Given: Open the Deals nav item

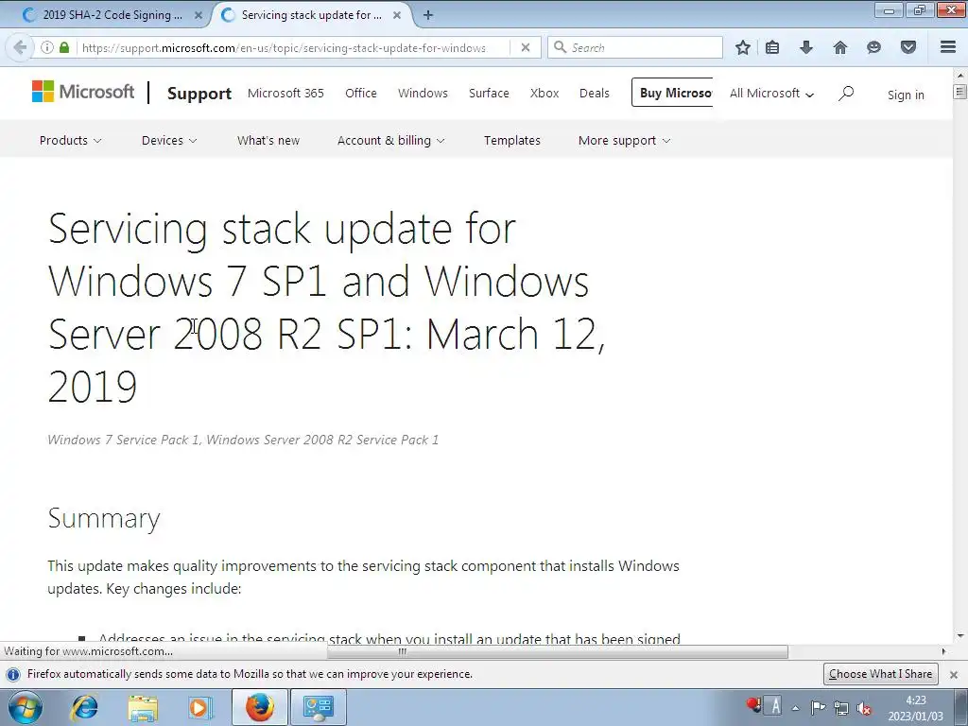Looking at the screenshot, I should click(x=595, y=94).
